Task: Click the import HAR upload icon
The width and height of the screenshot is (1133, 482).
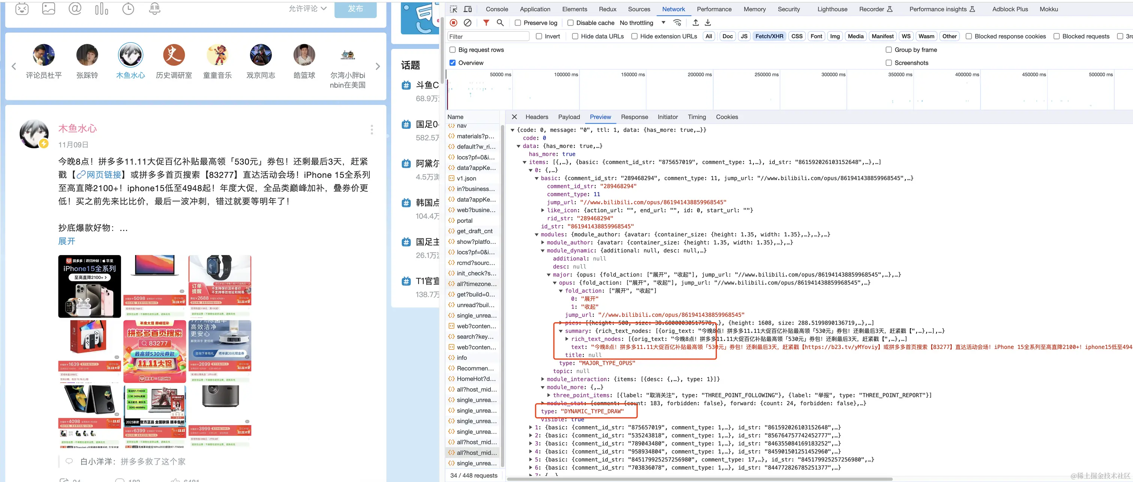Action: (695, 23)
